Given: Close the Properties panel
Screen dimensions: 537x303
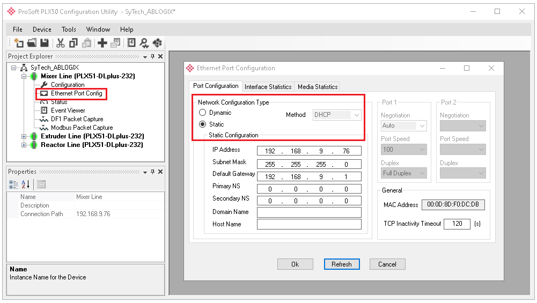Looking at the screenshot, I should coord(160,172).
